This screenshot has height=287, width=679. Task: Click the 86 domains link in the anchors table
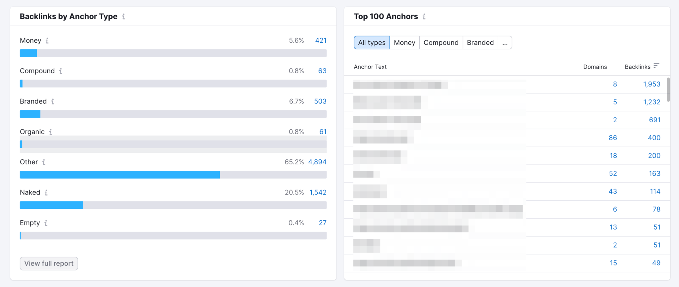coord(612,138)
